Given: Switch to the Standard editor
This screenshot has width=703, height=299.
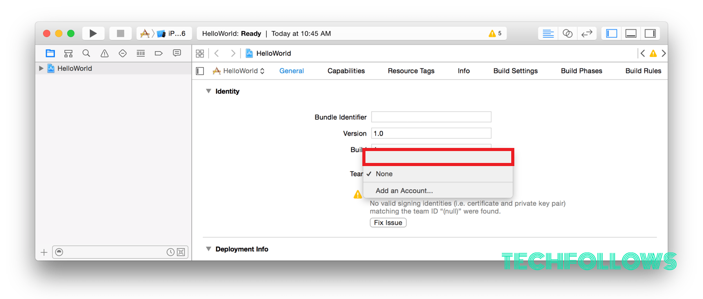Looking at the screenshot, I should [x=548, y=34].
